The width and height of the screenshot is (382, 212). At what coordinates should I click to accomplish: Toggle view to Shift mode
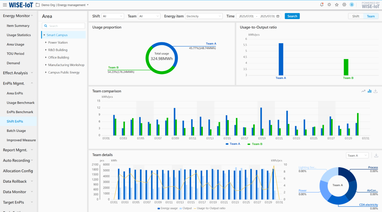tap(356, 16)
